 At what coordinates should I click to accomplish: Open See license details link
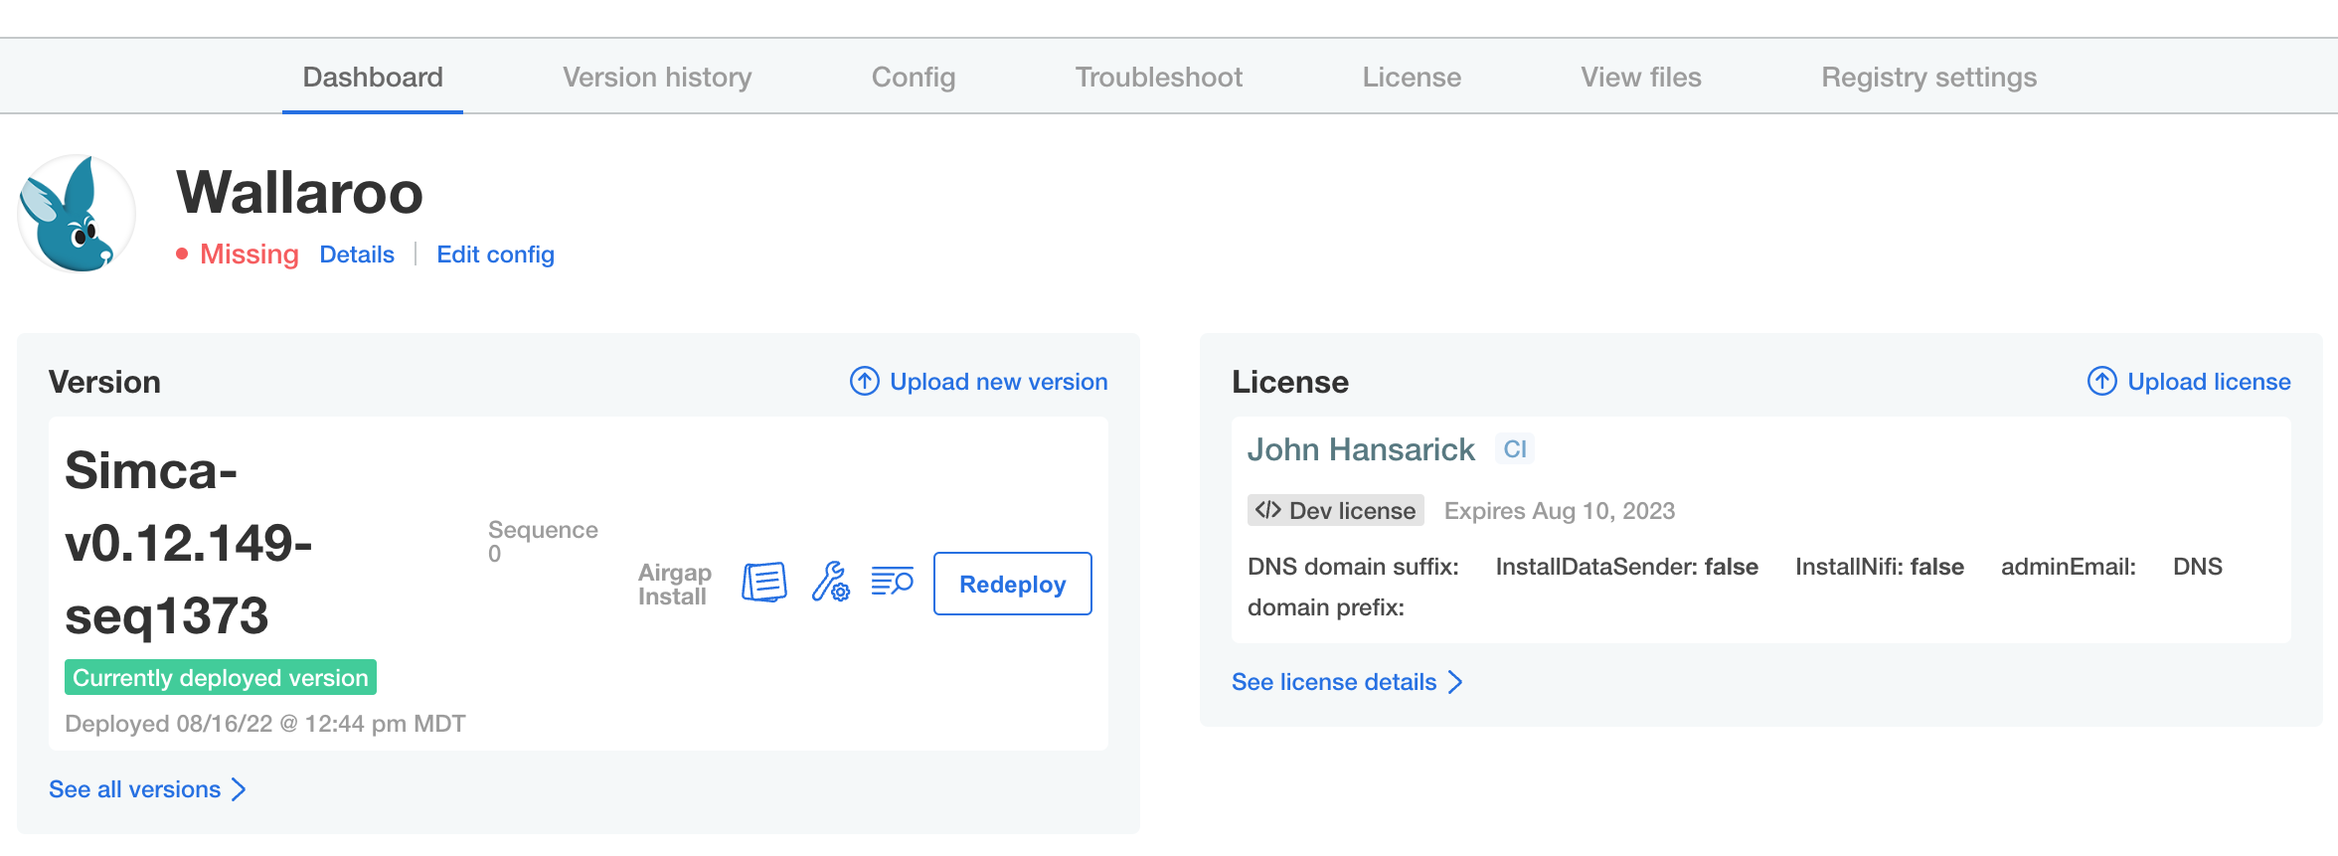pyautogui.click(x=1334, y=682)
